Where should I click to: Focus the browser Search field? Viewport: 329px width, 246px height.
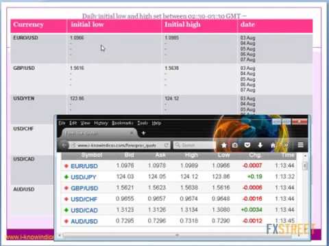[195, 145]
